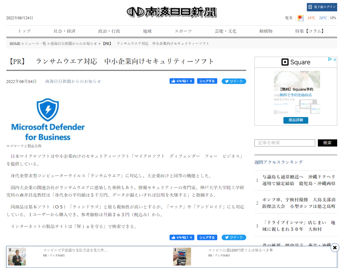Open the 社会・経済 section
This screenshot has height=268, width=346.
coord(65,31)
